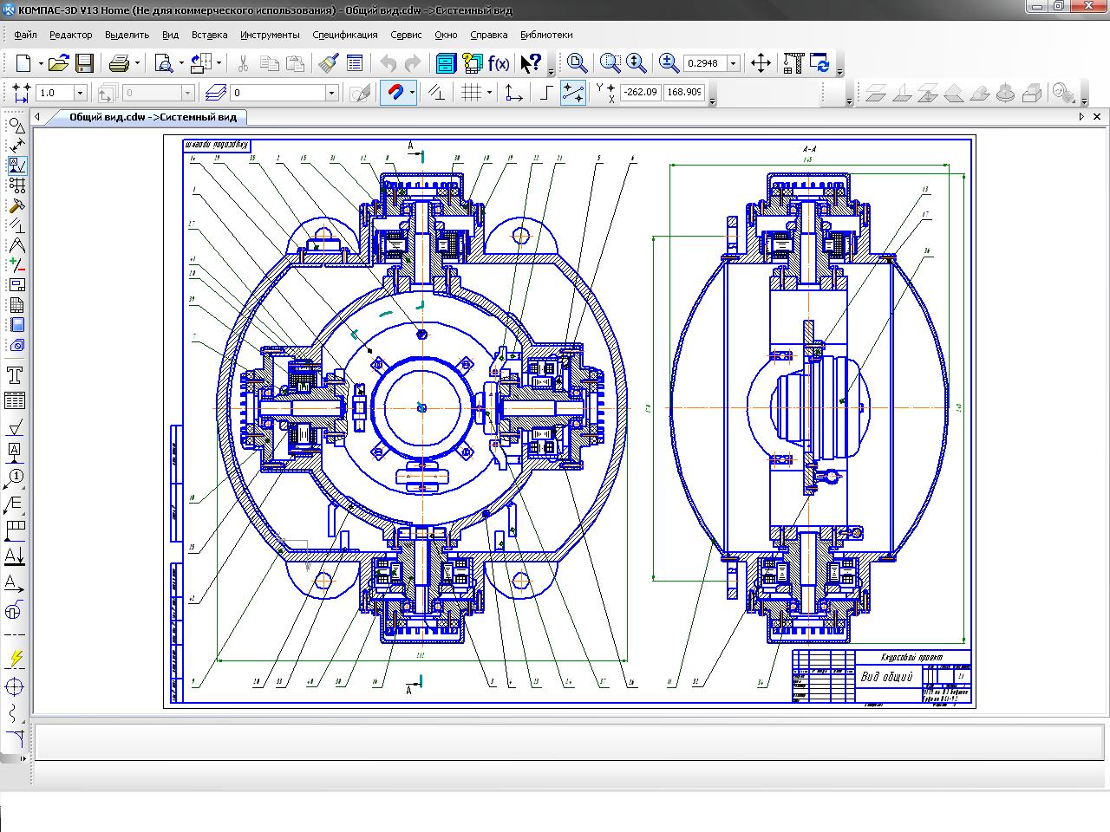Click the paste clipboard icon

296,63
